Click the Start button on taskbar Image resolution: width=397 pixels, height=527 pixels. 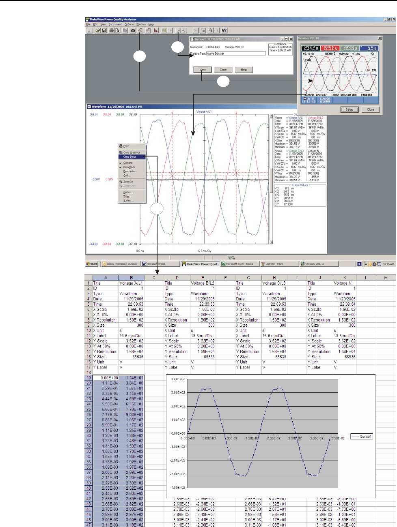92,264
